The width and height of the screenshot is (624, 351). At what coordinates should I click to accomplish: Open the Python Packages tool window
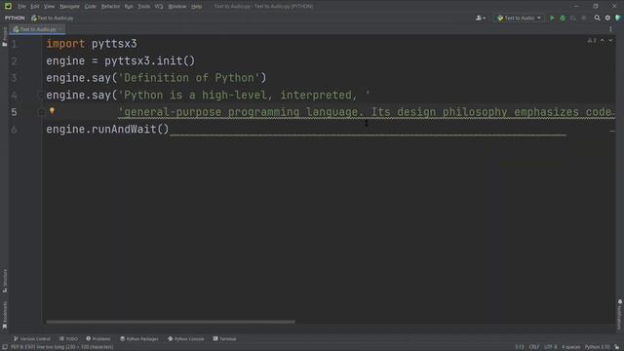139,338
